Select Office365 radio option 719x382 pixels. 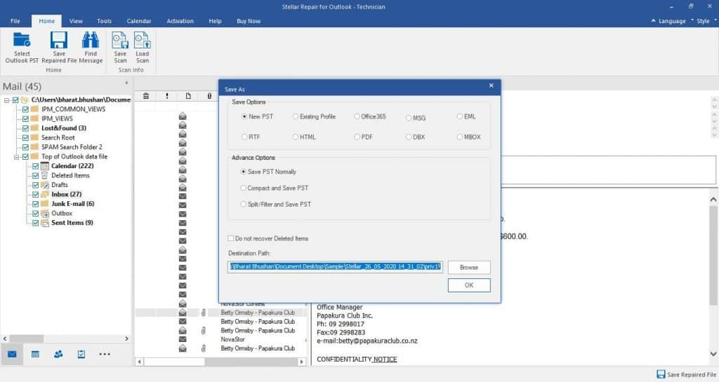(x=357, y=116)
